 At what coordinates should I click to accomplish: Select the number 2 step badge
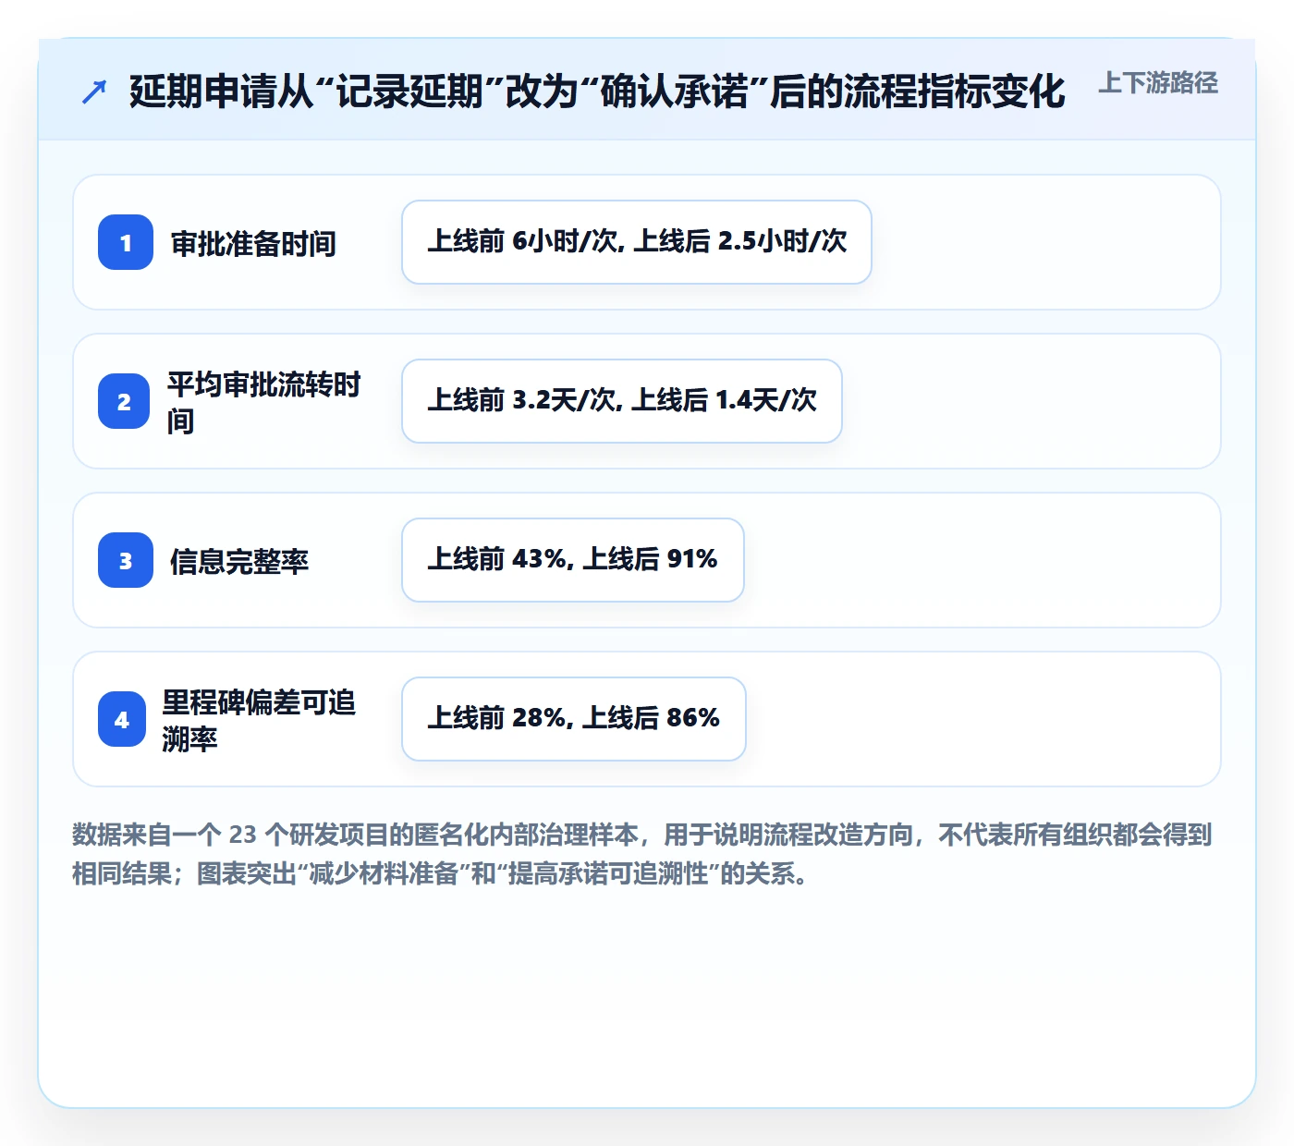[x=124, y=401]
